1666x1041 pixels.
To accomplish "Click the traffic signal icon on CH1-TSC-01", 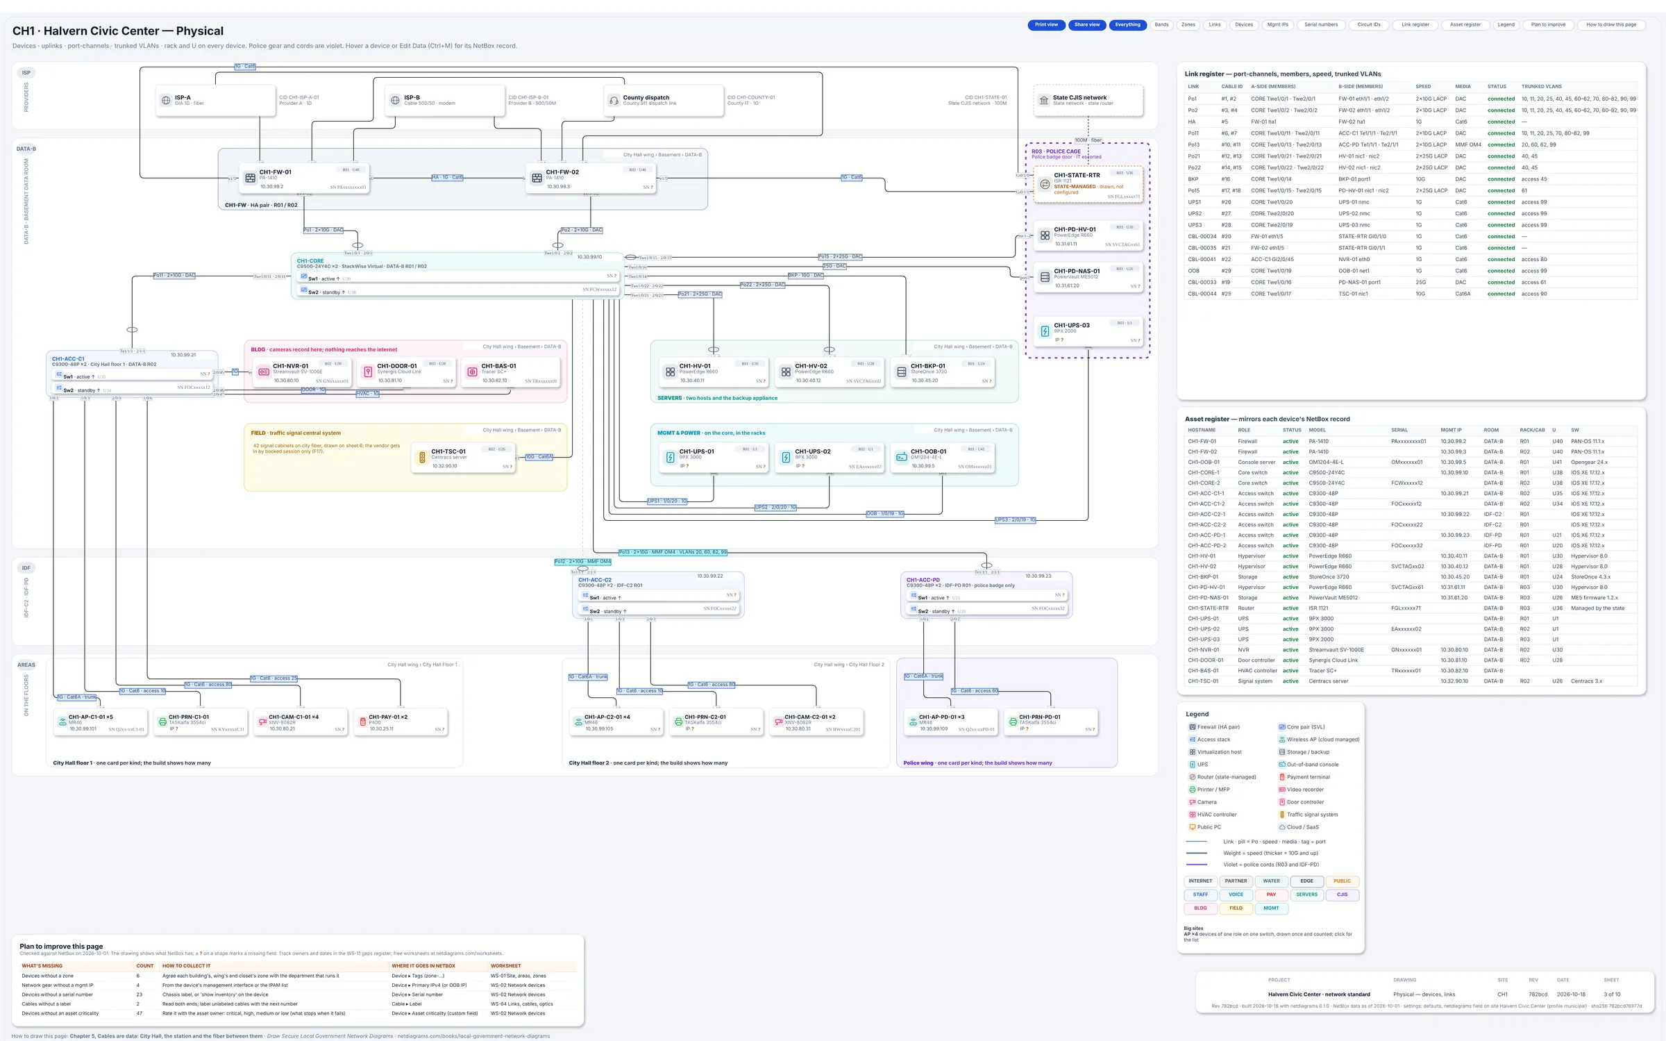I will [x=422, y=458].
